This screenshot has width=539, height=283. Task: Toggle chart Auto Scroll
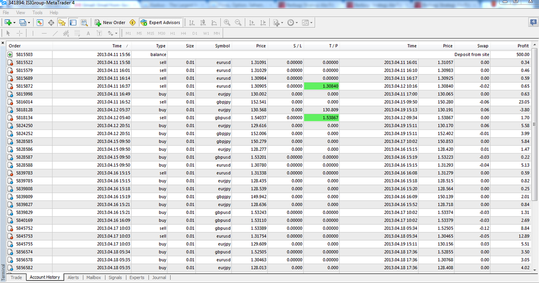(x=252, y=23)
